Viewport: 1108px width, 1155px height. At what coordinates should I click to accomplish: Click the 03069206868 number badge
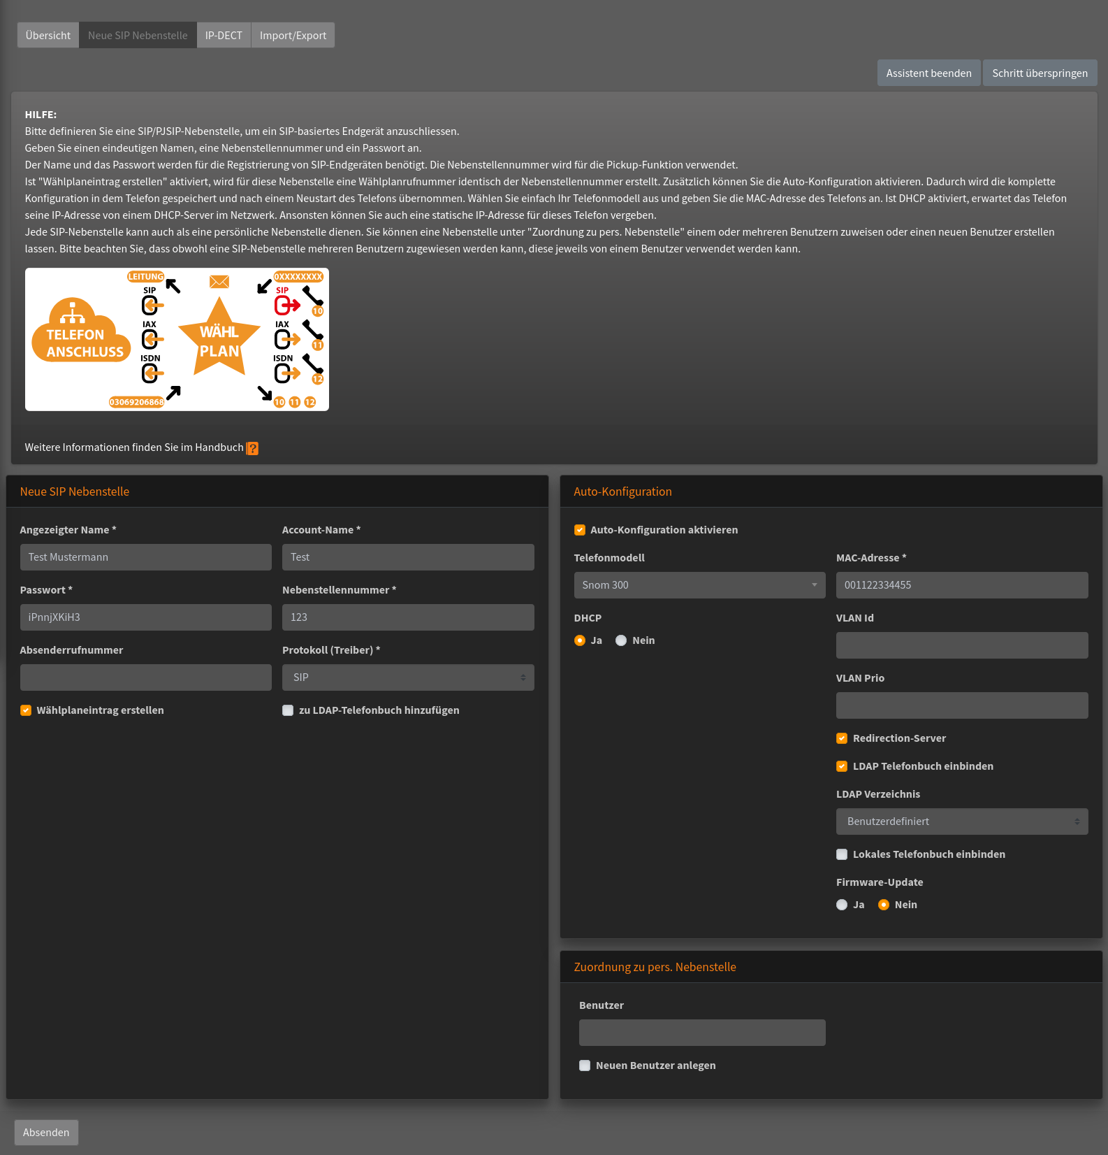(x=136, y=402)
